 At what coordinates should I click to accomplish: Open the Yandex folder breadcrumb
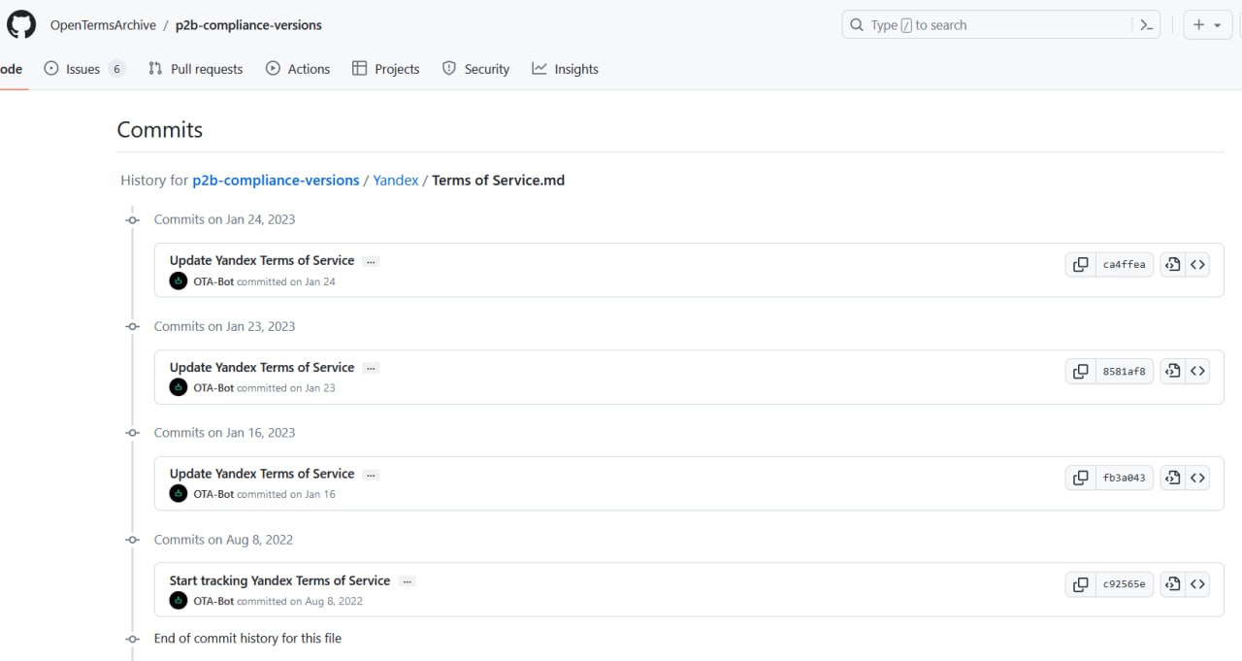(x=396, y=181)
